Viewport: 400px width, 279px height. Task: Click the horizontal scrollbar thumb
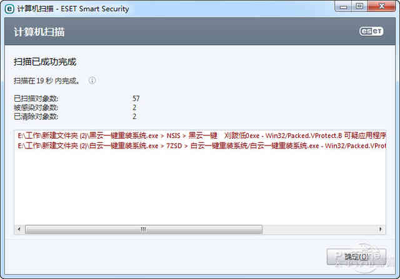[144, 229]
